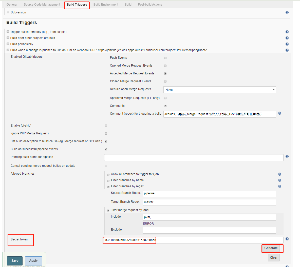Open help icon for Build periodically
The width and height of the screenshot is (300, 267).
click(x=287, y=44)
